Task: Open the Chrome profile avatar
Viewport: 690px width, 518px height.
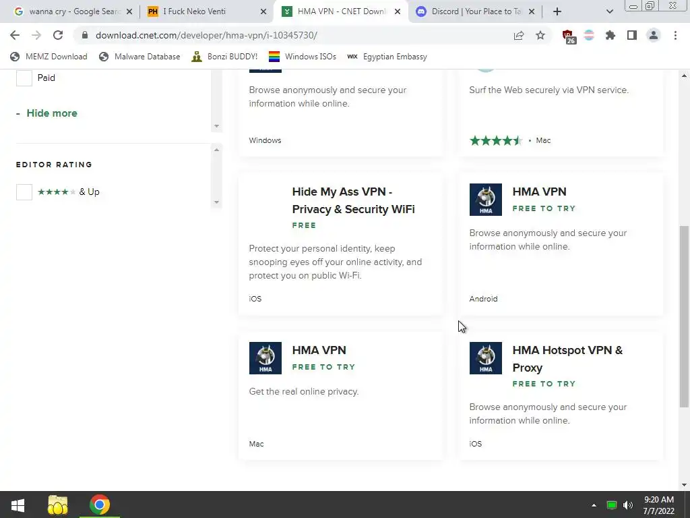Action: (x=654, y=35)
